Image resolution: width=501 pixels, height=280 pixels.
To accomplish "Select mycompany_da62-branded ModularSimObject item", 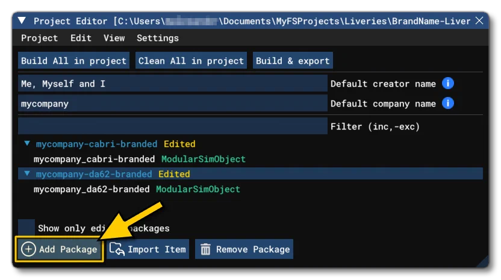I will click(x=137, y=189).
